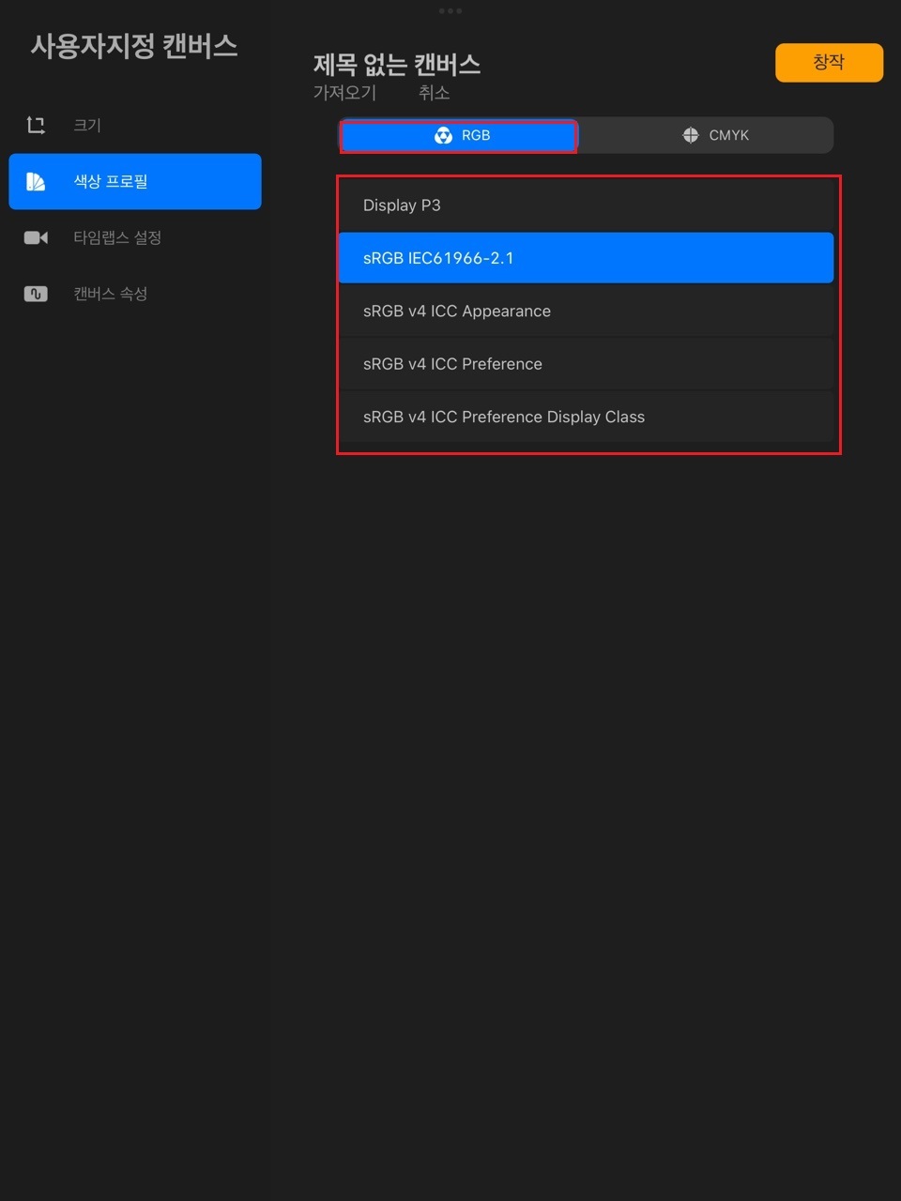The image size is (901, 1201).
Task: Tap the 제목 없는 캔버스 title field
Action: 397,64
